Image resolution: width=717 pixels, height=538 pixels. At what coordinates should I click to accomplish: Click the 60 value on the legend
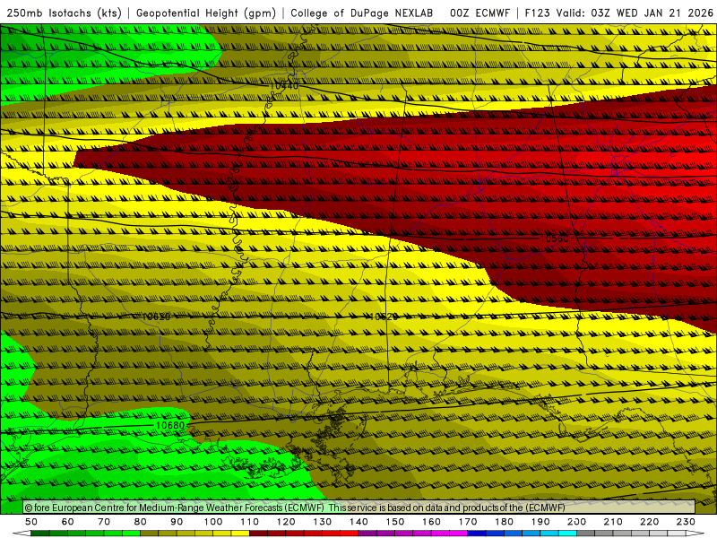[68, 522]
